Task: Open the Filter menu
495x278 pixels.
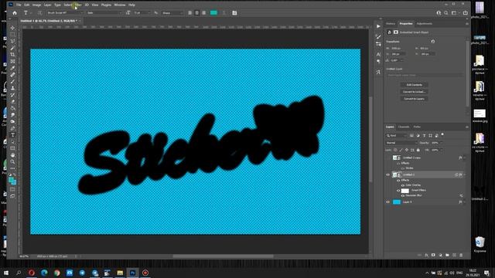Action: click(x=78, y=5)
